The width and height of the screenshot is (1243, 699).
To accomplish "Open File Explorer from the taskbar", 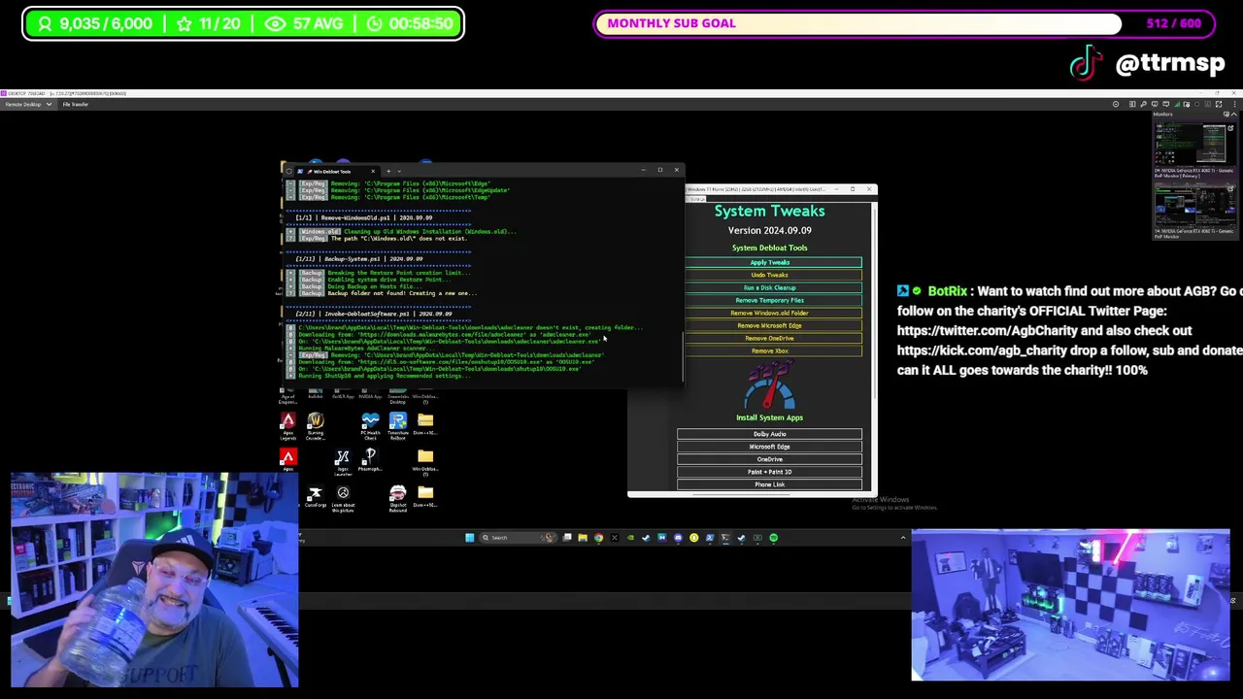I will (583, 538).
